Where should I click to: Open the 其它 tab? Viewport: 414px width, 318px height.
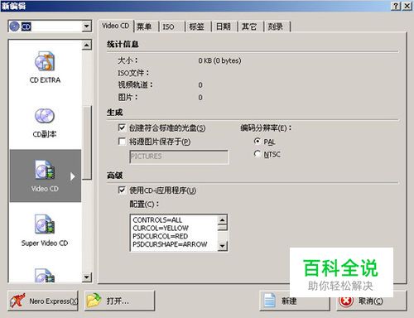(x=250, y=26)
